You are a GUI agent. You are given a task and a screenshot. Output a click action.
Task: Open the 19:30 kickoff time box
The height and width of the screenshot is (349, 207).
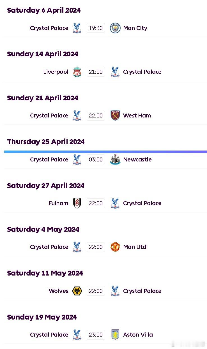[x=96, y=28]
